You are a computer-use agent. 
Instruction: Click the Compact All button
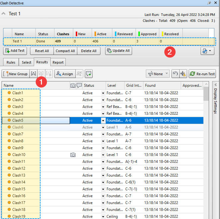65,51
